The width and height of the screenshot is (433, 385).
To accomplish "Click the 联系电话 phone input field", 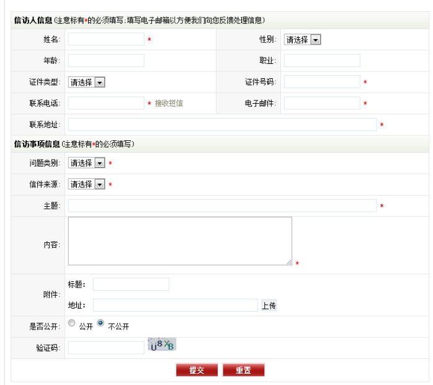I will [106, 103].
